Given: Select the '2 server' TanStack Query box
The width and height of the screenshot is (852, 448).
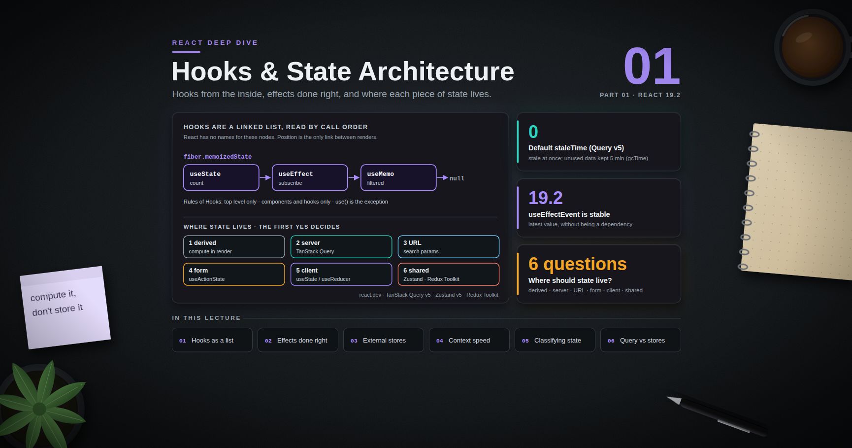Looking at the screenshot, I should (x=341, y=247).
